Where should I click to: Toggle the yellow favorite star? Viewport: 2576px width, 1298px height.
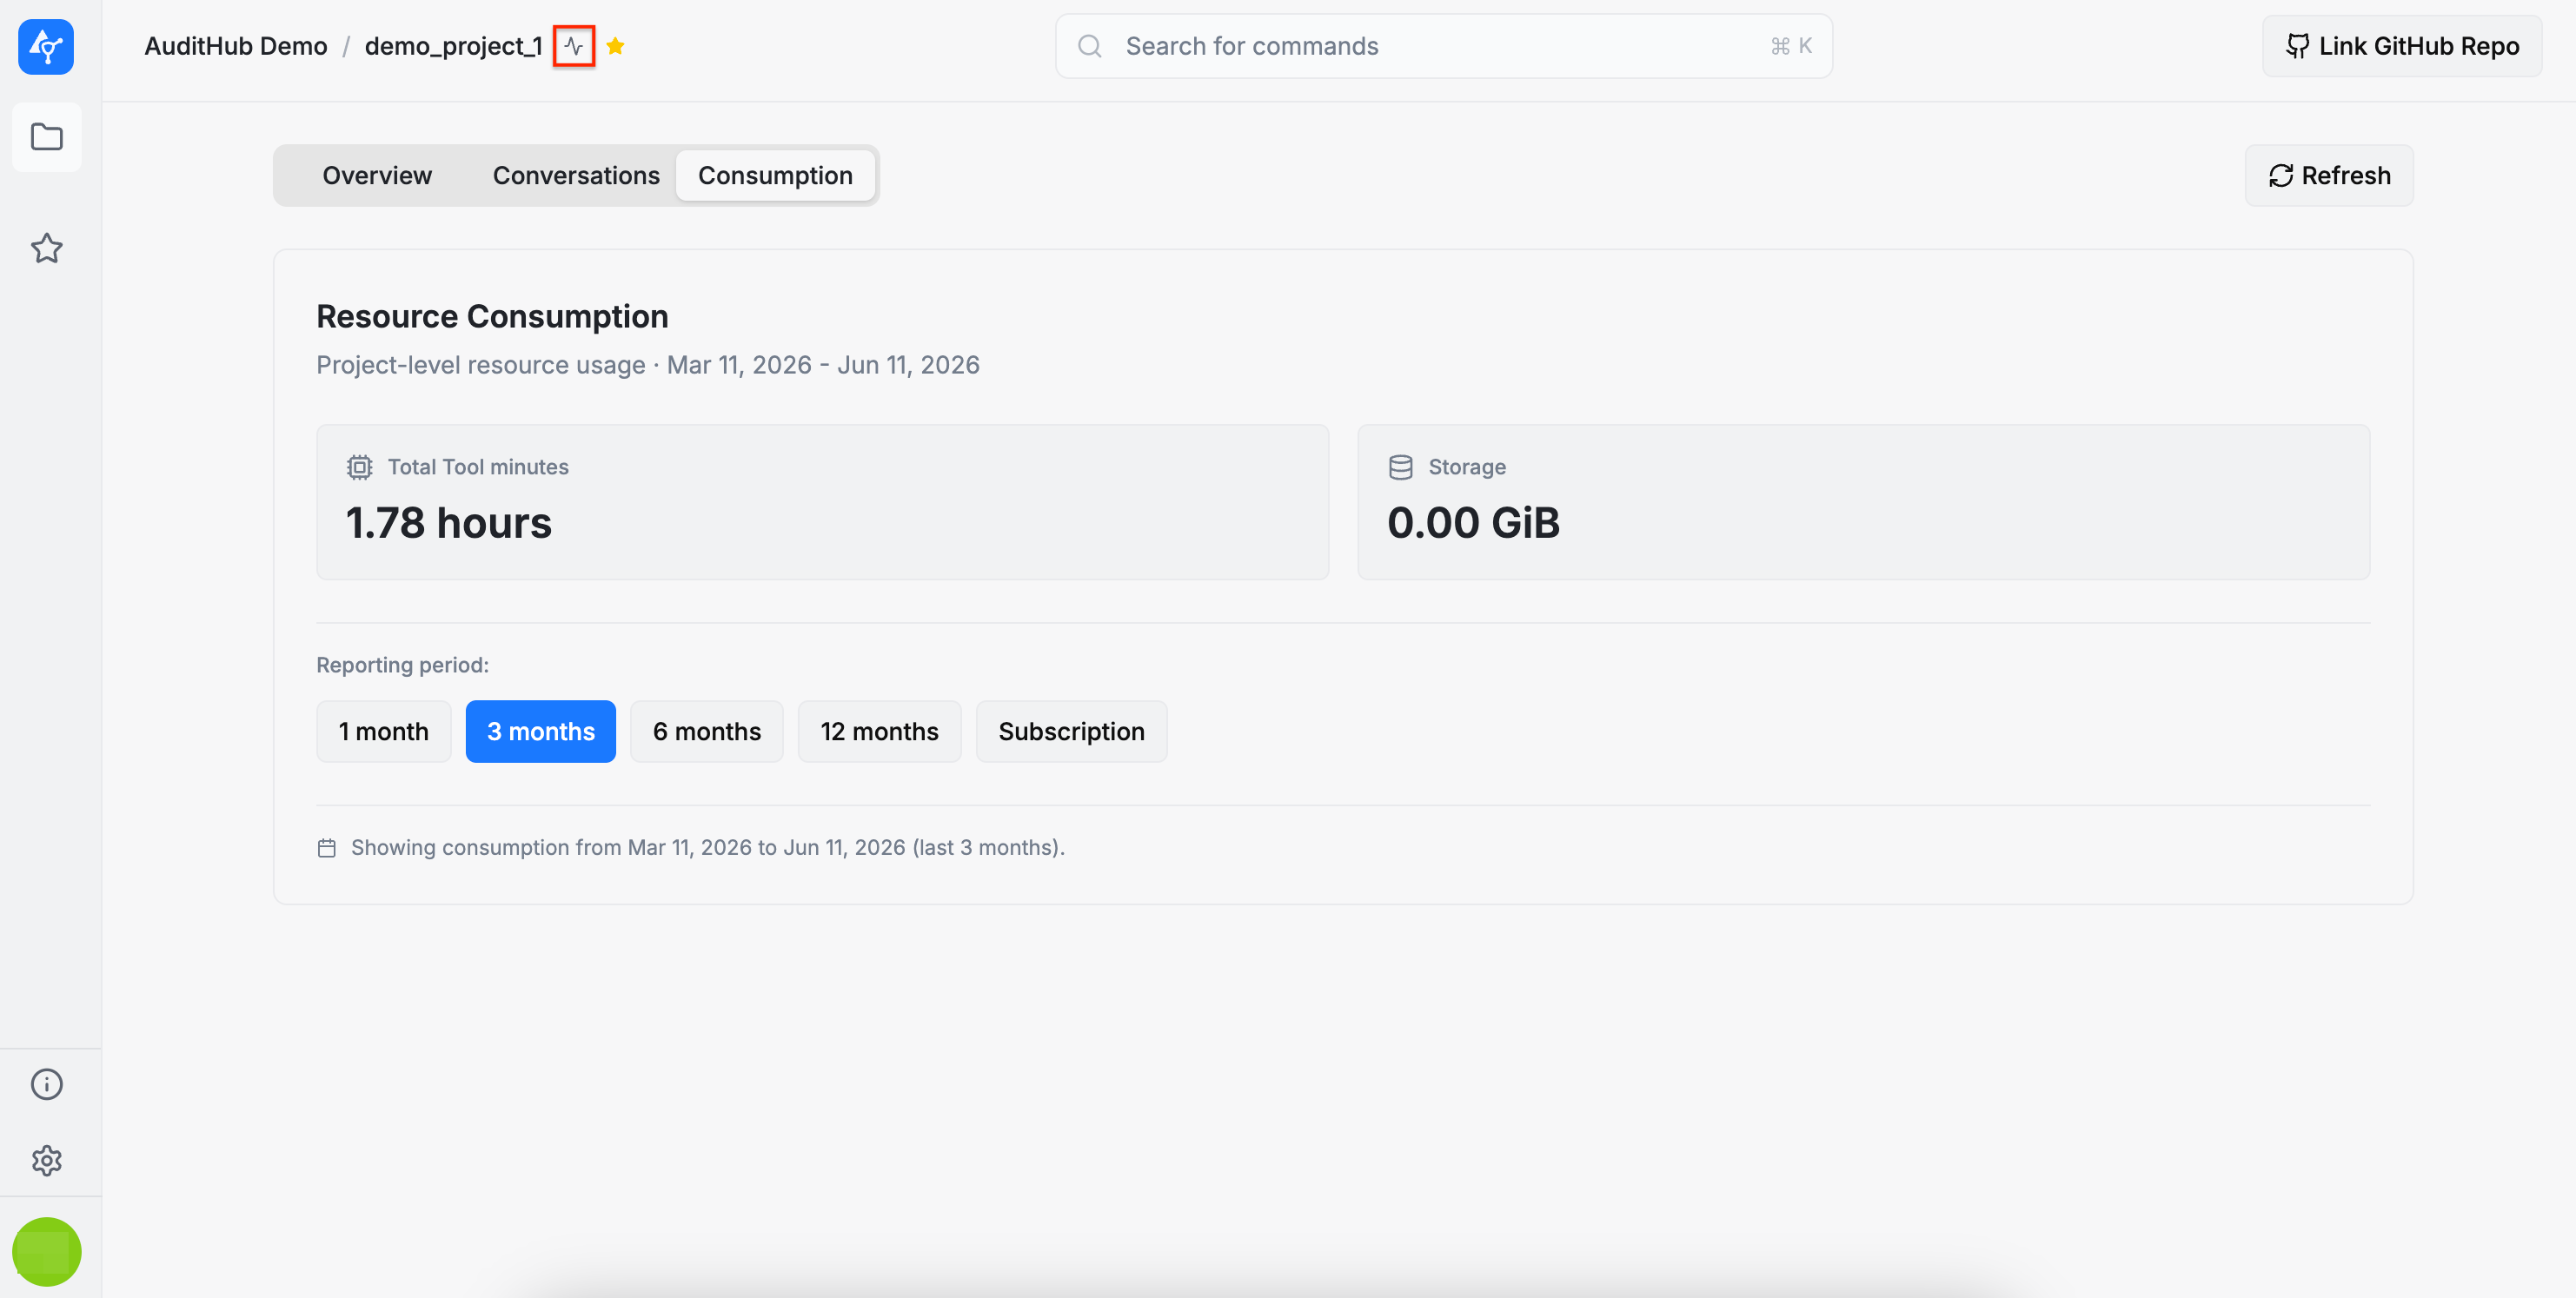point(615,46)
